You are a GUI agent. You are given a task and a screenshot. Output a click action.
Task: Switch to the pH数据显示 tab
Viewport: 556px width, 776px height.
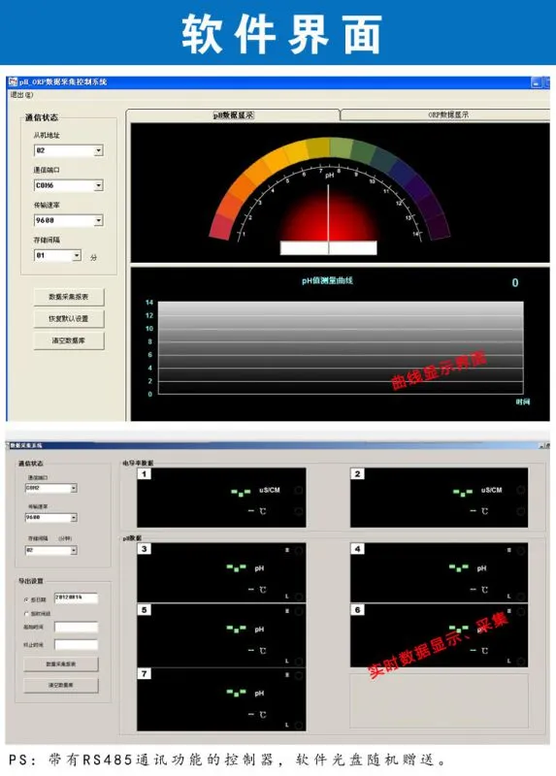click(x=233, y=114)
